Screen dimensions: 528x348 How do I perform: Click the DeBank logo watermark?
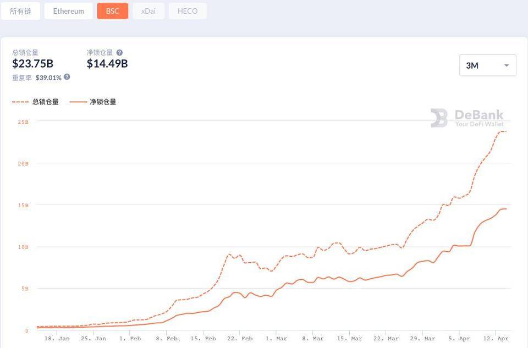467,118
